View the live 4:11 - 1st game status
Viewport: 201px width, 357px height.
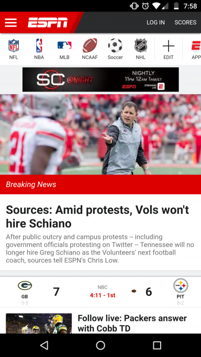coord(103,295)
